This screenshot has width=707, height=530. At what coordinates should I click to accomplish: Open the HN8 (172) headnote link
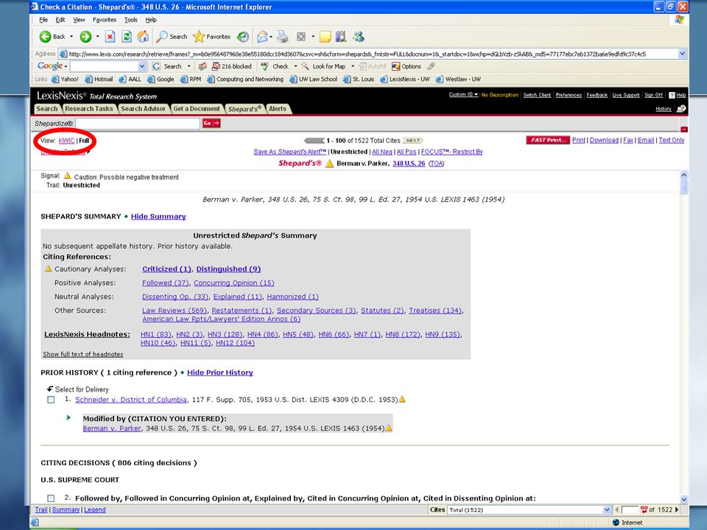pyautogui.click(x=403, y=334)
